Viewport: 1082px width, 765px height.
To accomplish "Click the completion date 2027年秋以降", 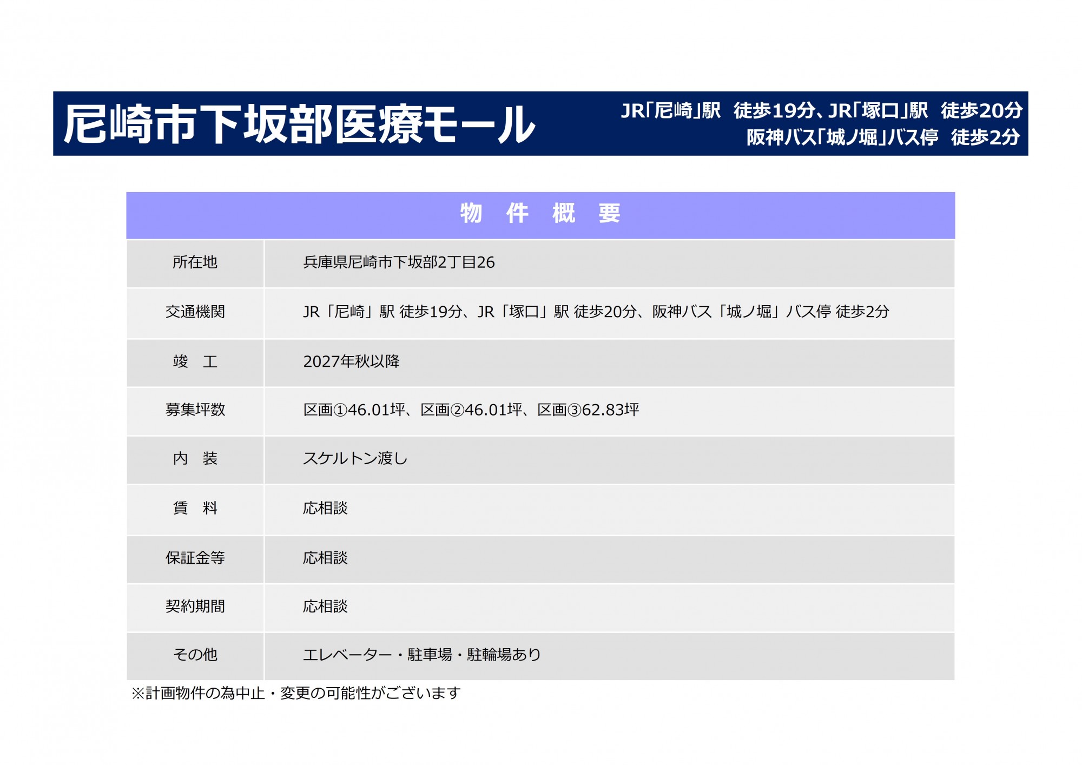I will tap(351, 361).
